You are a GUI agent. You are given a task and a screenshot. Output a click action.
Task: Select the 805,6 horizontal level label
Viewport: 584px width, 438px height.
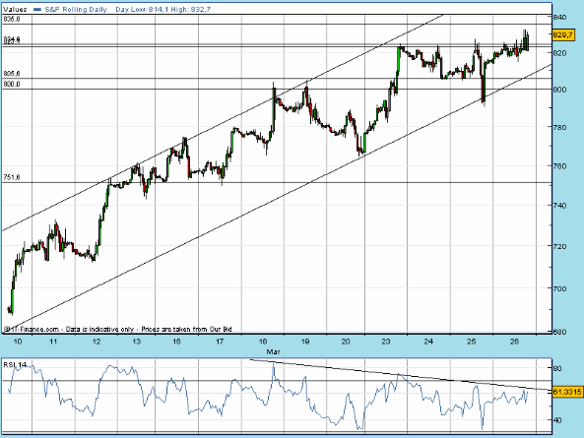coord(12,74)
